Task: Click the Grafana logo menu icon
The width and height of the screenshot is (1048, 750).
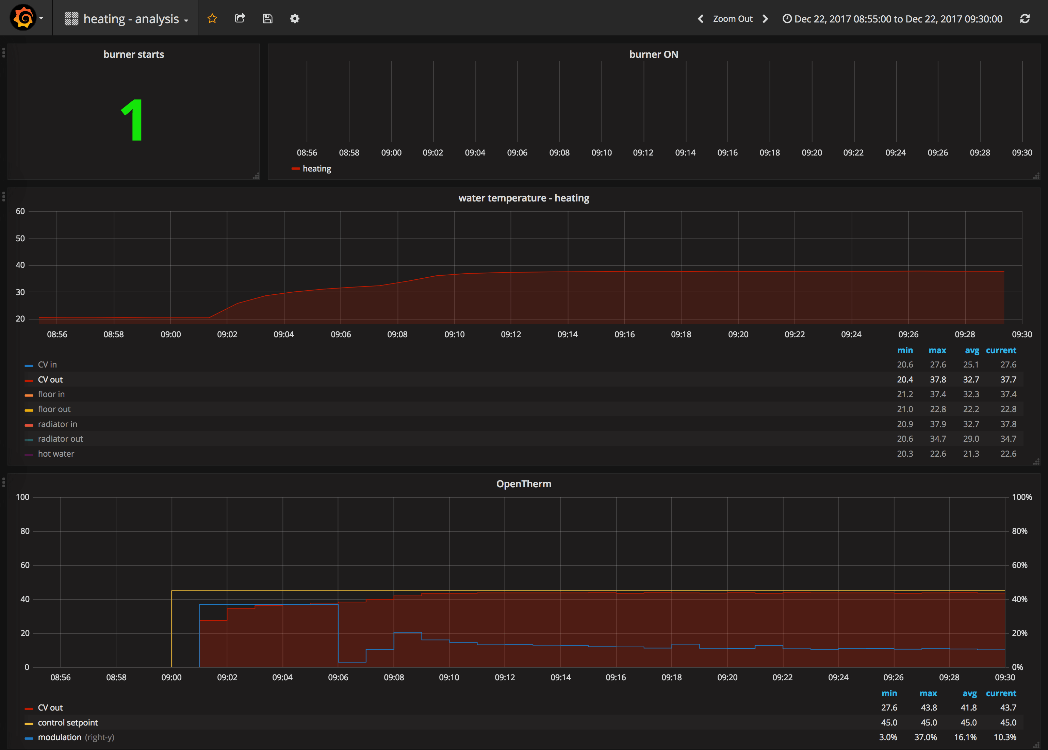Action: tap(23, 18)
